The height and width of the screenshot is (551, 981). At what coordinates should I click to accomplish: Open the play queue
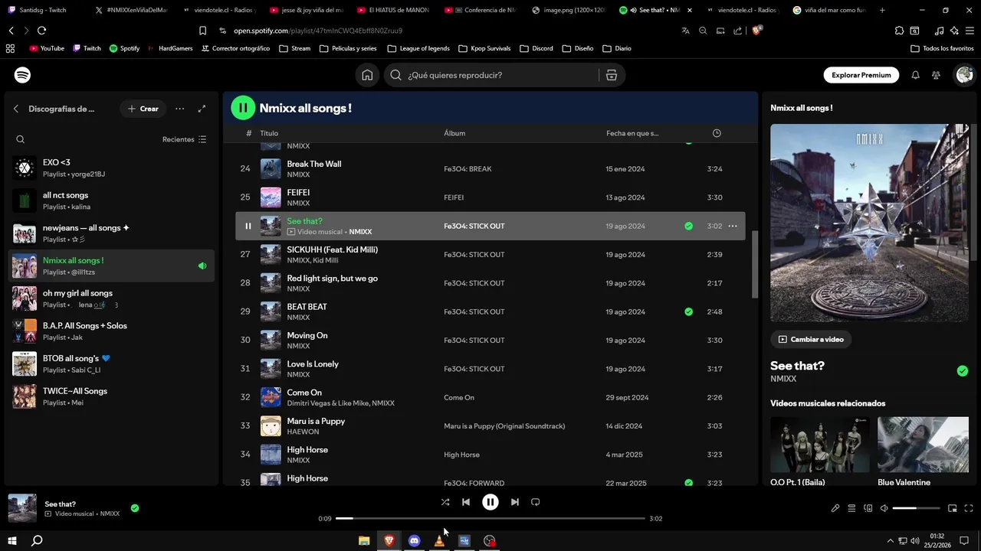pyautogui.click(x=851, y=508)
